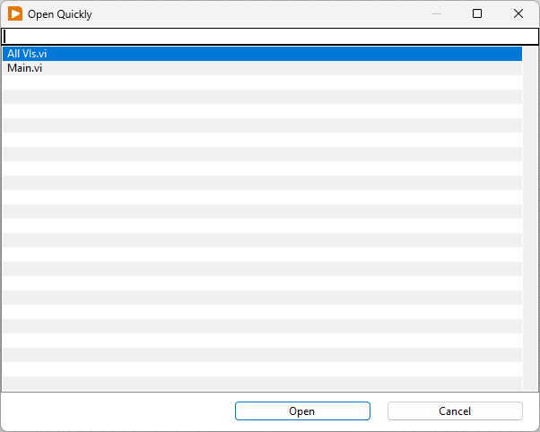Click empty space right of Main.vi text
The height and width of the screenshot is (432, 540).
pyautogui.click(x=269, y=68)
